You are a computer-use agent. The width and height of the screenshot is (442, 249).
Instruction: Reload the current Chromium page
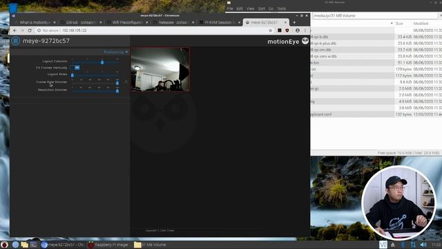tap(30, 30)
